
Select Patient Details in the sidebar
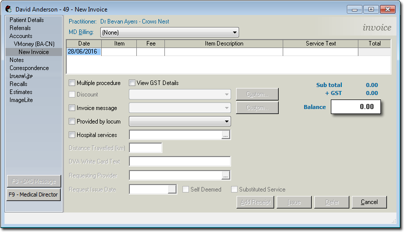[27, 20]
